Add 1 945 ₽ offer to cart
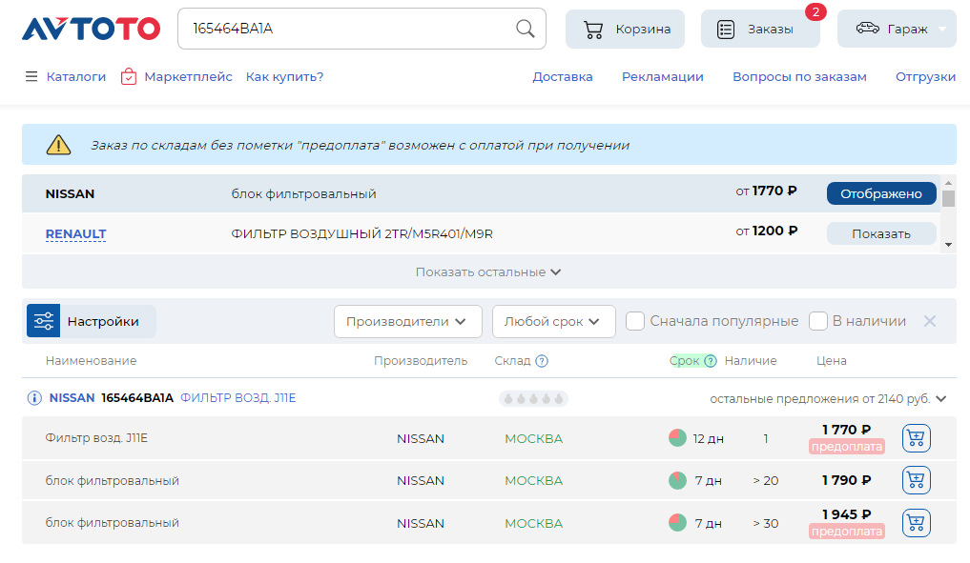Viewport: 970px width, 563px height. click(x=917, y=523)
